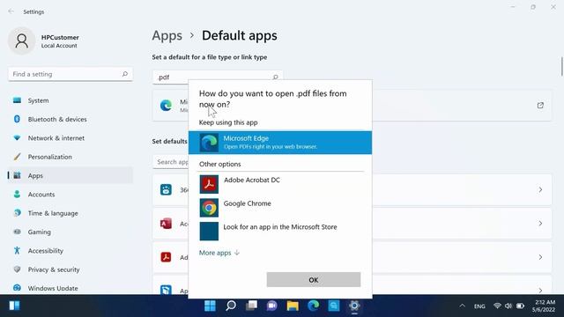Click the Accounts person icon in sidebar

17,194
